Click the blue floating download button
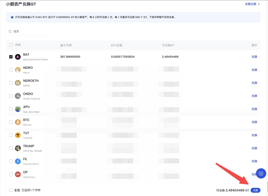 [x=261, y=173]
